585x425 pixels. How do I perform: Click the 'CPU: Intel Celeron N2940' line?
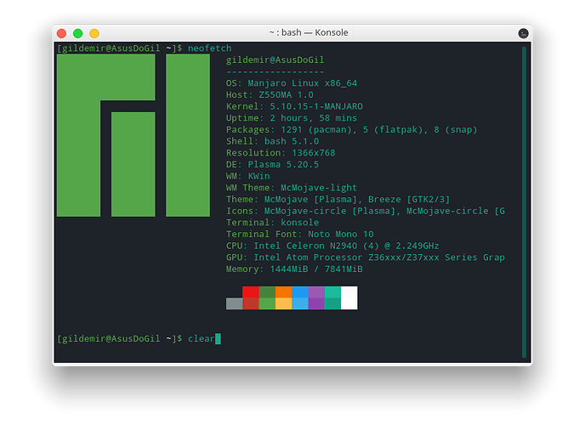coord(332,246)
